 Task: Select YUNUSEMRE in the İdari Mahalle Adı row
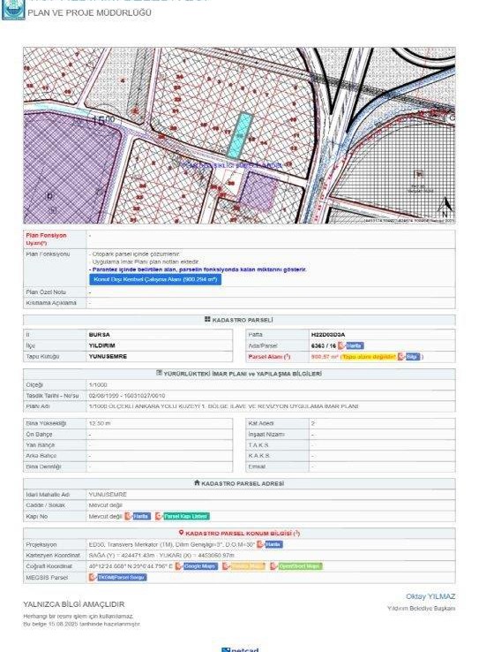[x=108, y=495]
